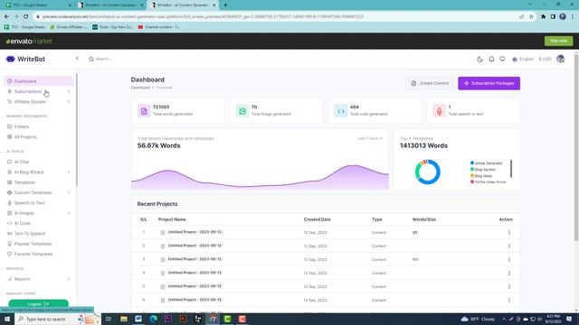Bookmark this page with the star icon
Image resolution: width=579 pixels, height=325 pixels.
pyautogui.click(x=531, y=16)
